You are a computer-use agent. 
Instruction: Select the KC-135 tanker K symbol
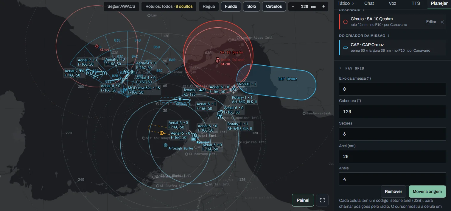pyautogui.click(x=180, y=99)
